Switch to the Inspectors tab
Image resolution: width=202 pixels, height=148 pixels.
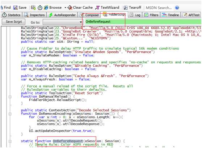click(34, 15)
